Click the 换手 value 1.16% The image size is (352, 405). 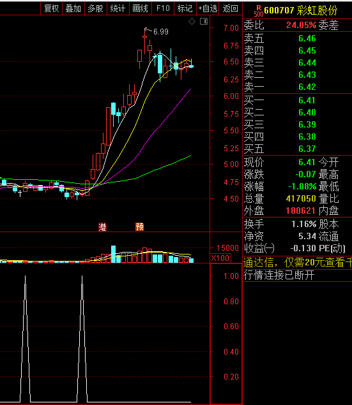304,224
